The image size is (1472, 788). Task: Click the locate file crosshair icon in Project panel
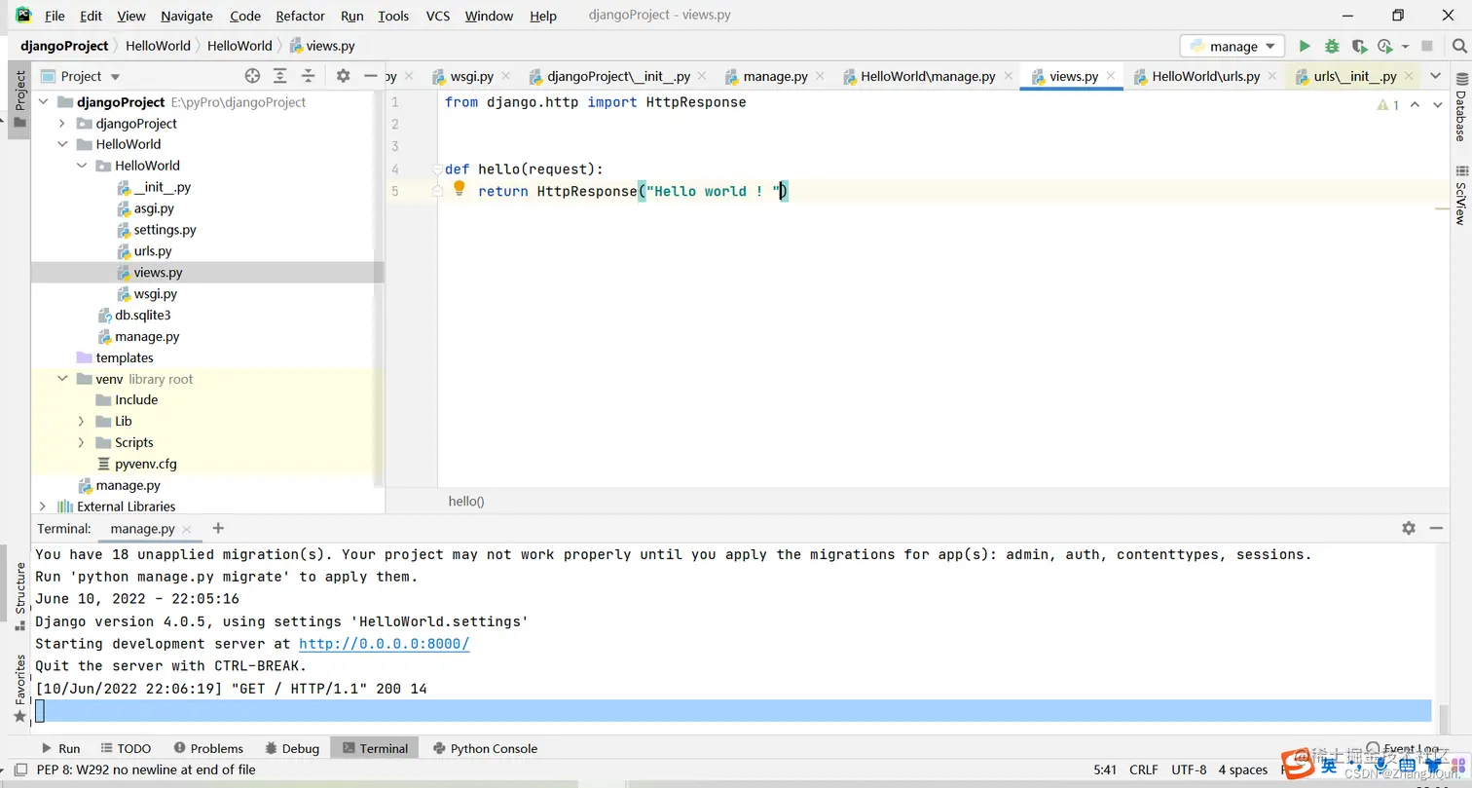pos(252,76)
